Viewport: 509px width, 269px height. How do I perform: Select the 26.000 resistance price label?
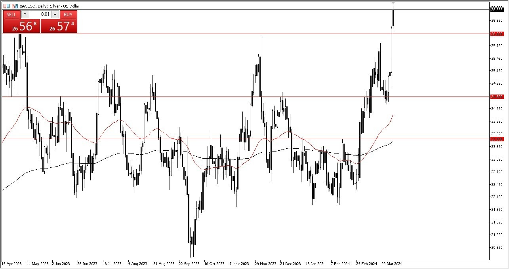(496, 34)
